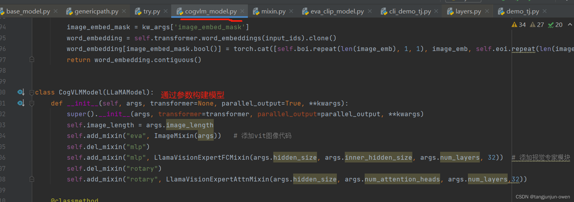Click the previous highlighted error arrow
This screenshot has width=574, height=202.
[570, 25]
